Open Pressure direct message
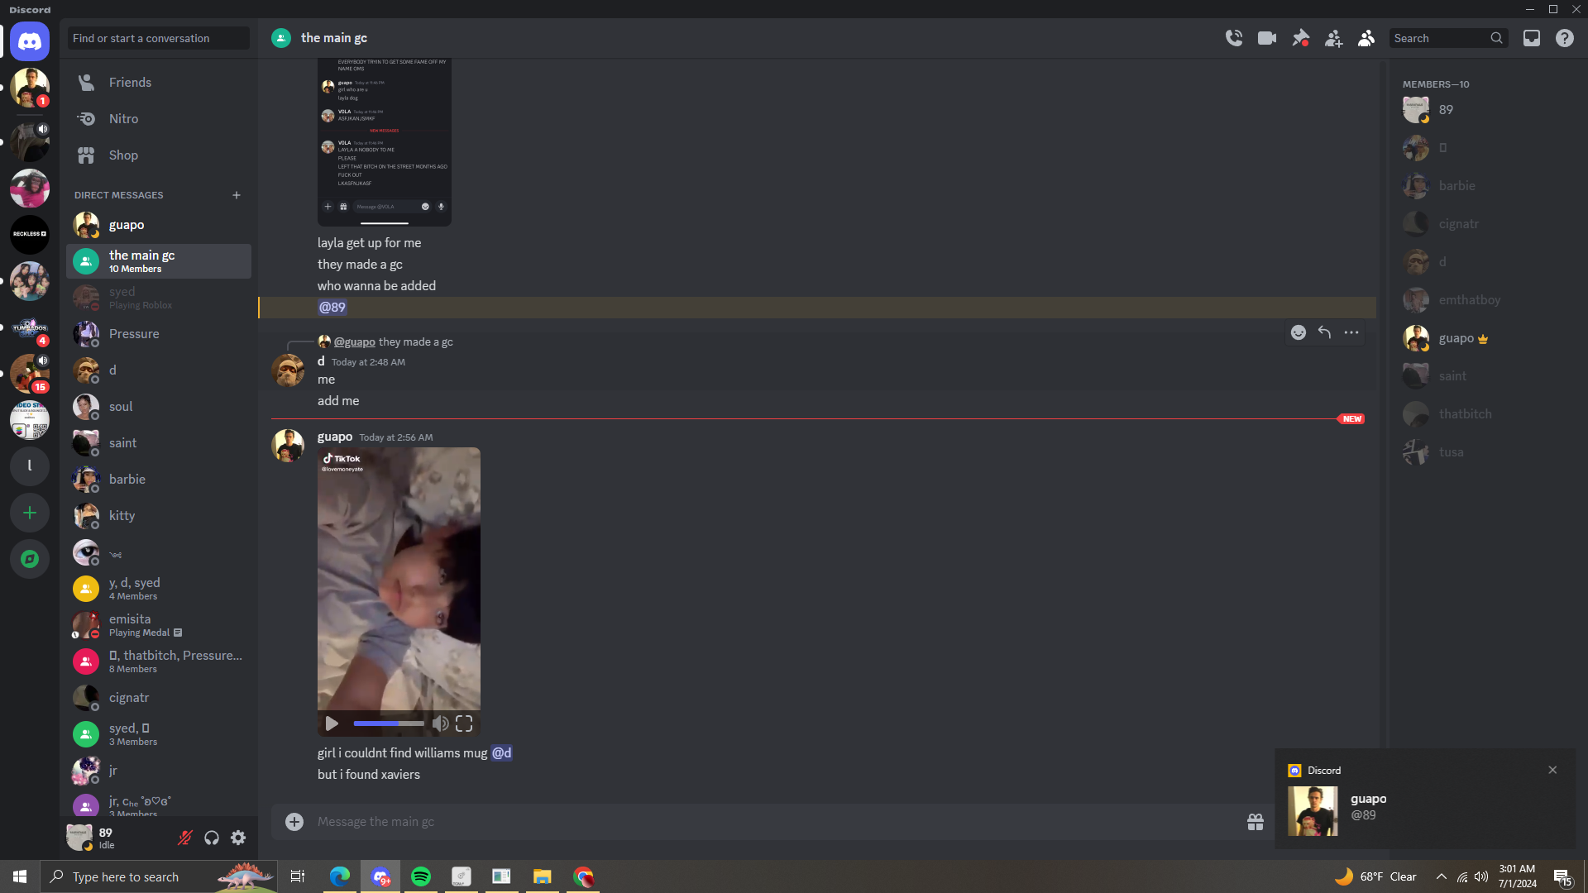Screen dimensions: 1588x893 (x=159, y=334)
